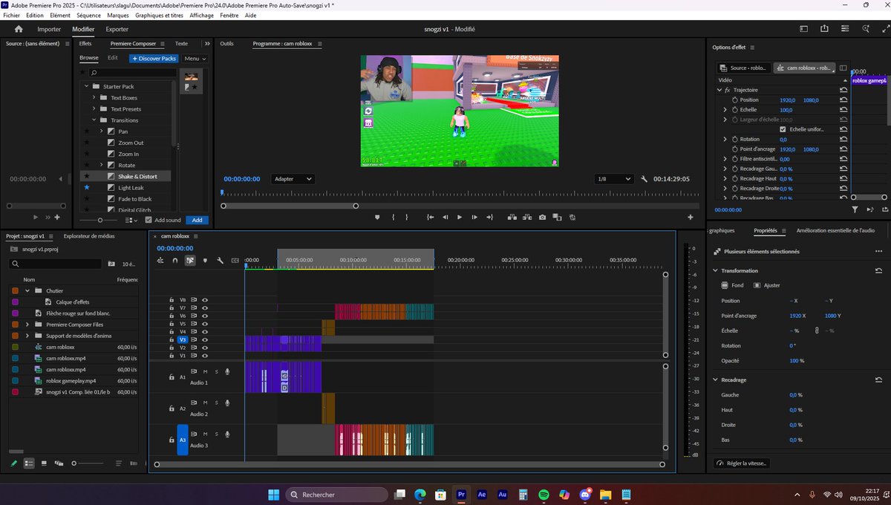
Task: Step back one frame in Program monitor
Action: (x=445, y=217)
